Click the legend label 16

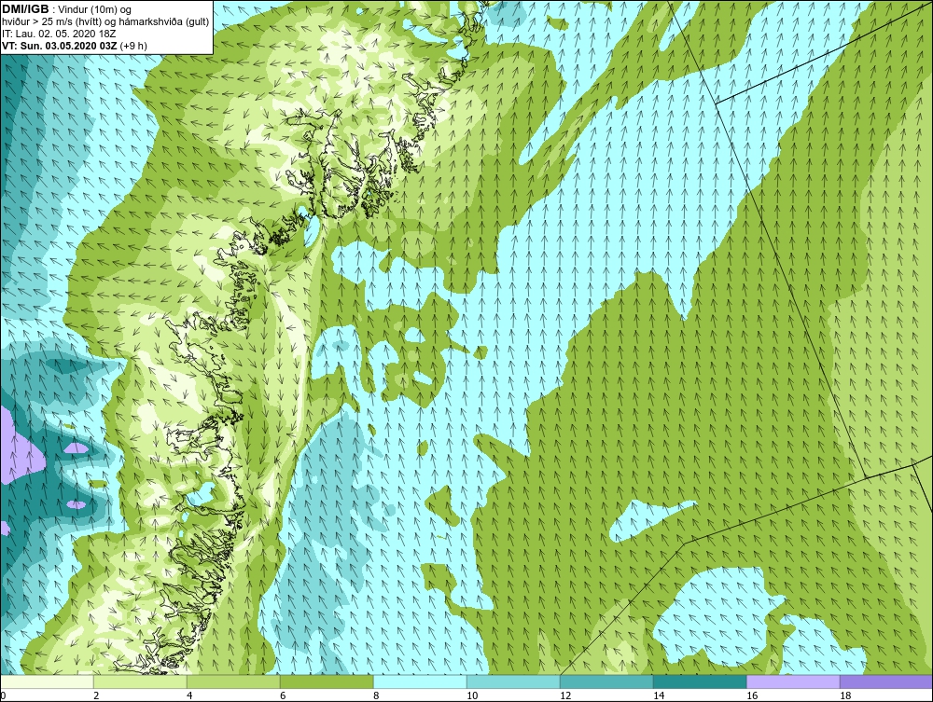click(752, 695)
